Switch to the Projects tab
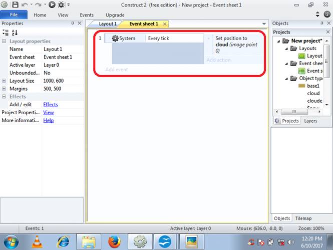Viewport: 333px width, 250px height. point(287,121)
